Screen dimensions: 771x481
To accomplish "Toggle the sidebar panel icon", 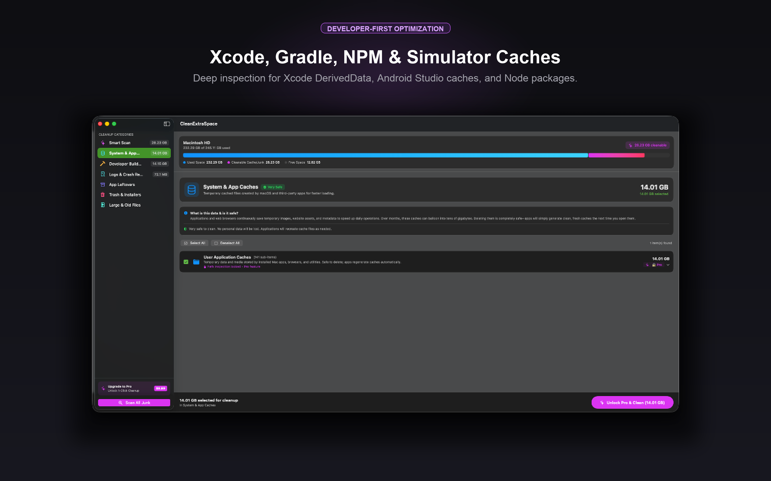I will click(167, 124).
